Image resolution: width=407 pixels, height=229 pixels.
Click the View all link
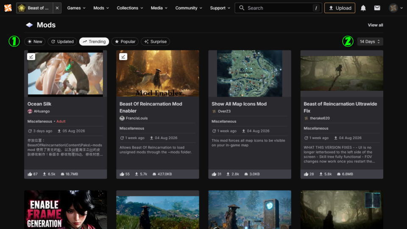pyautogui.click(x=375, y=25)
